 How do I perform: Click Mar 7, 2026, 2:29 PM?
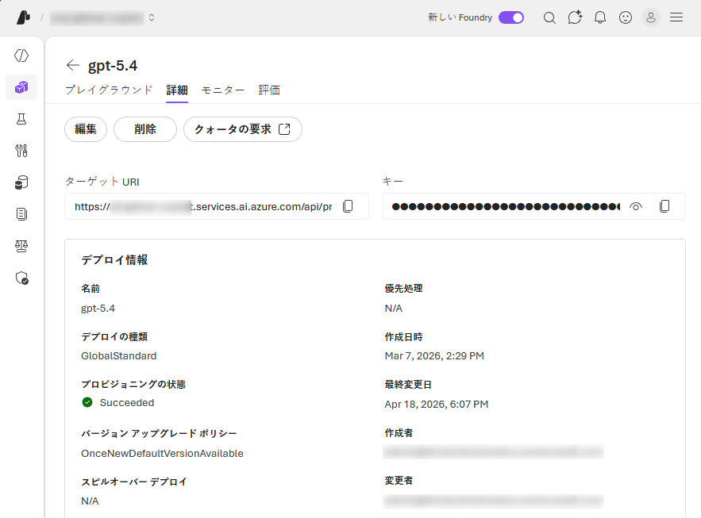click(434, 356)
